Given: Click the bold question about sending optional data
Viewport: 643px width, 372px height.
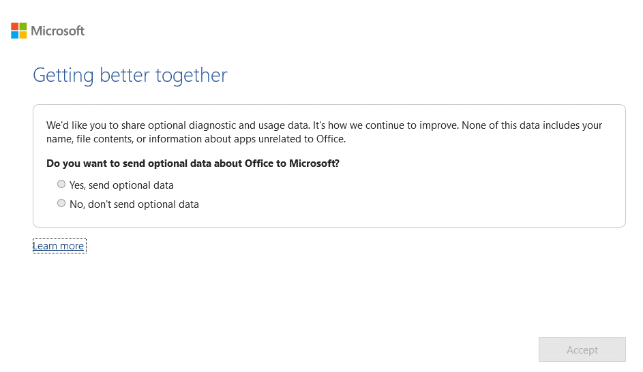Looking at the screenshot, I should pos(193,164).
